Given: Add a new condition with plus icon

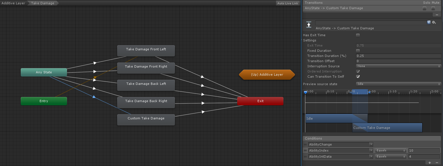Looking at the screenshot, I should click(x=429, y=163).
